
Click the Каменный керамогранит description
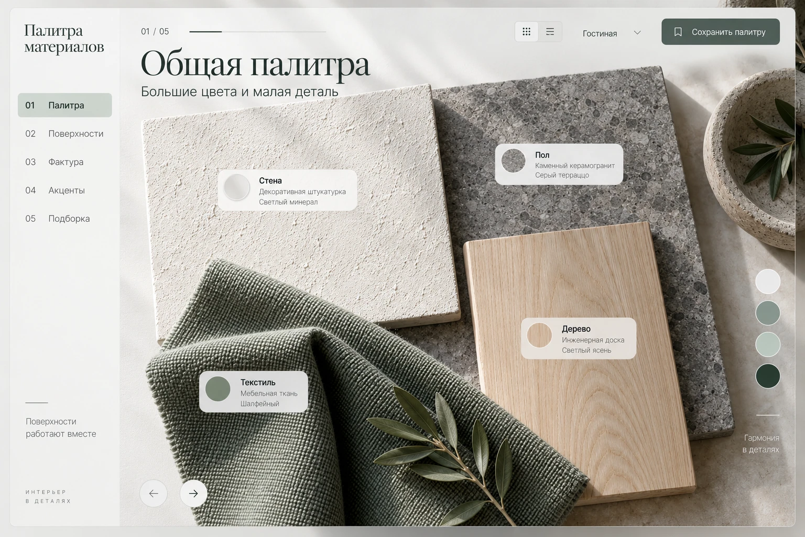pyautogui.click(x=575, y=166)
